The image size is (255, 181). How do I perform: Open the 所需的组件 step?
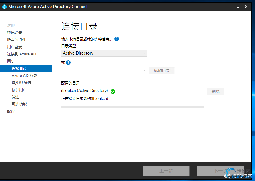tap(16, 40)
